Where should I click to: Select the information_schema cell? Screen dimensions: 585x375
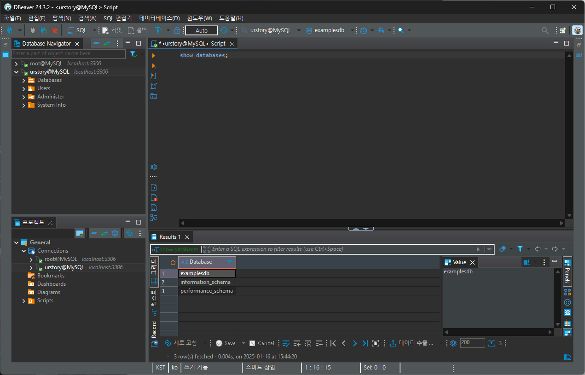pos(207,282)
